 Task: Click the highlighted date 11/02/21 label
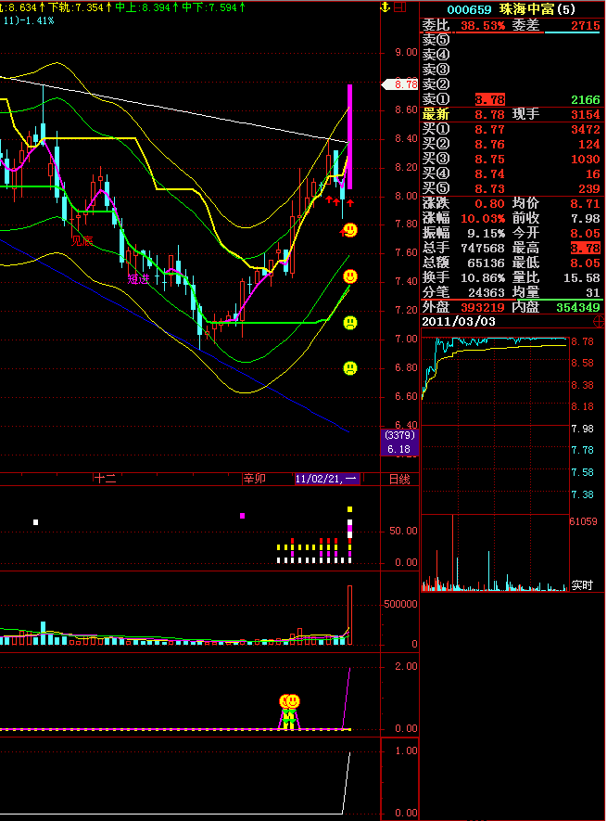pos(326,479)
